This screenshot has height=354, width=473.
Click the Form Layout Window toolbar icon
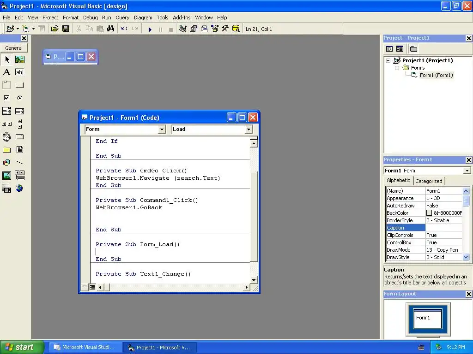204,29
